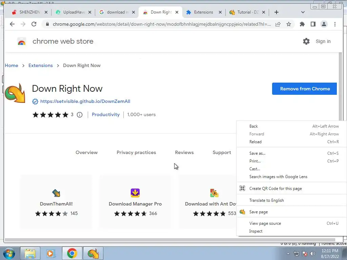Reload the page with the refresh icon

(34, 24)
